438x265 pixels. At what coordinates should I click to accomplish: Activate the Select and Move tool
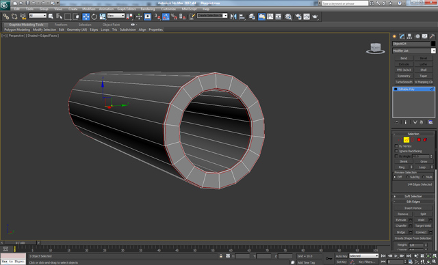click(86, 16)
